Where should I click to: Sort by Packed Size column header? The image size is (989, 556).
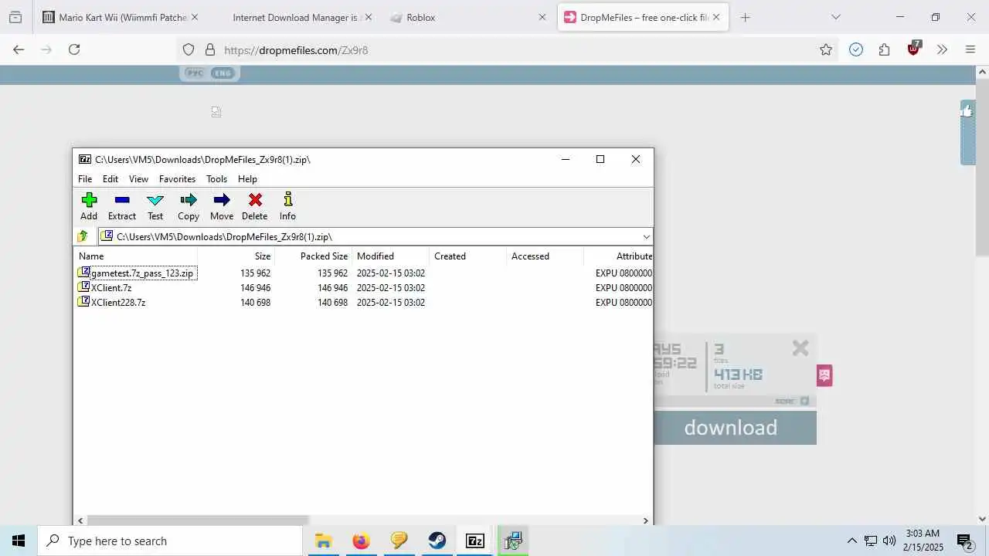[314, 256]
